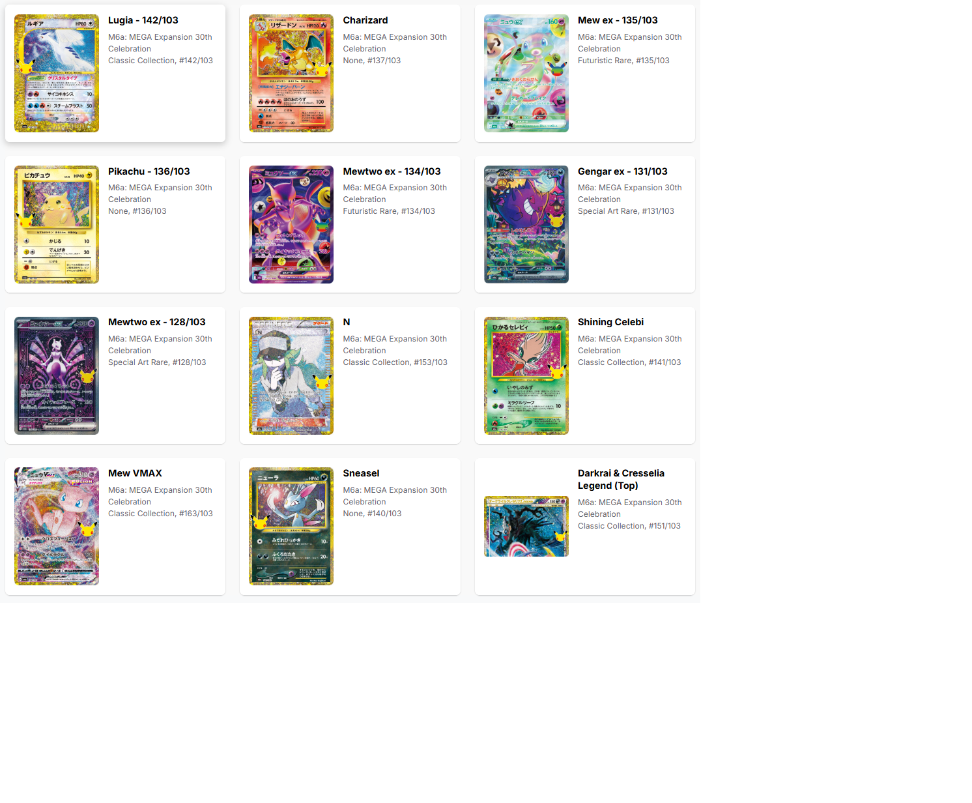
Task: Select the "Special Art Rare, #131/103" text
Action: [626, 211]
